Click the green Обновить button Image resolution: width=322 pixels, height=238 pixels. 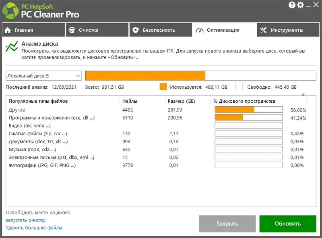(x=288, y=224)
